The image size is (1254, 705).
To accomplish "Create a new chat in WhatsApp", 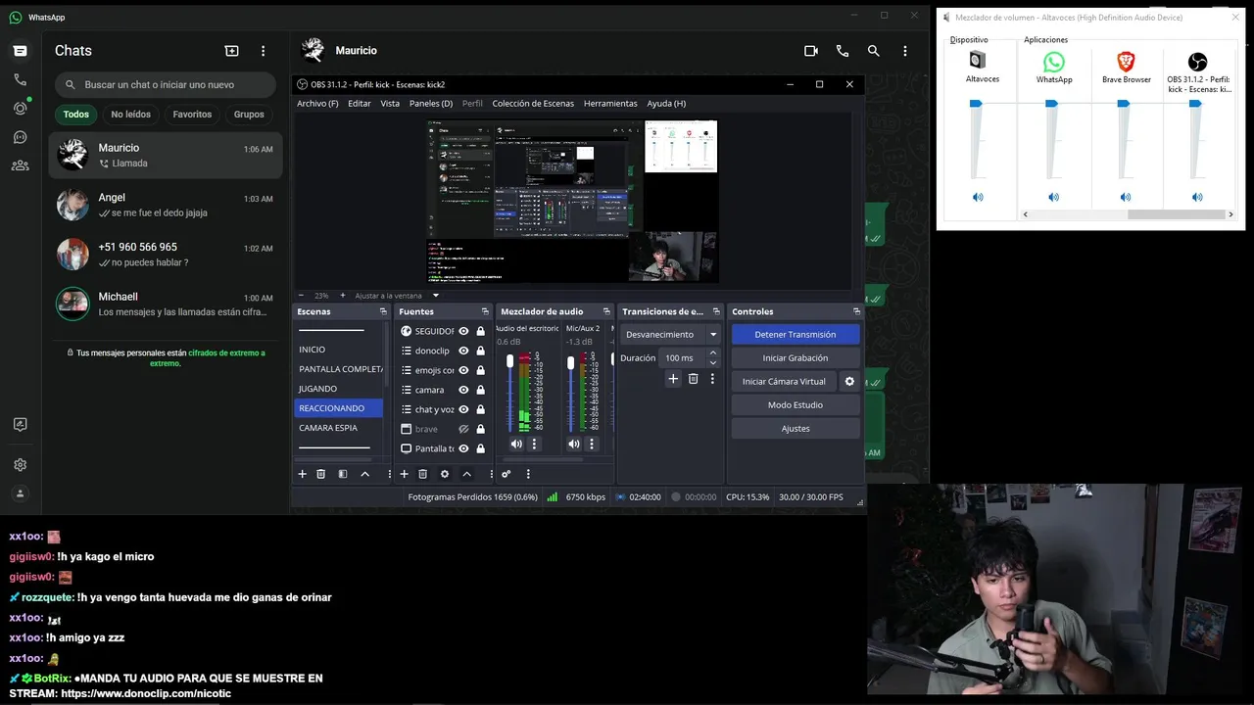I will [231, 51].
